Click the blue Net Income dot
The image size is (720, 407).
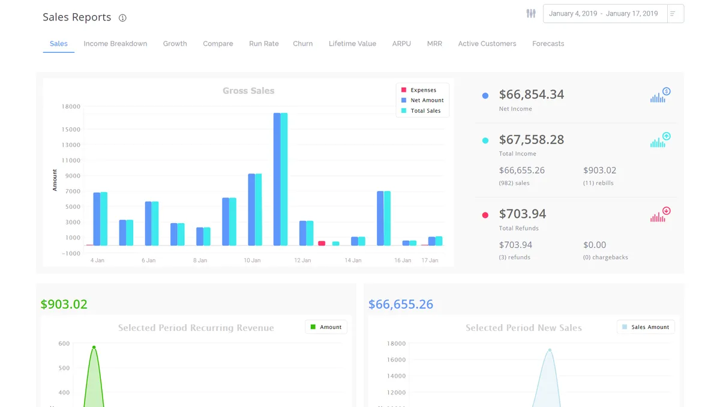coord(485,95)
